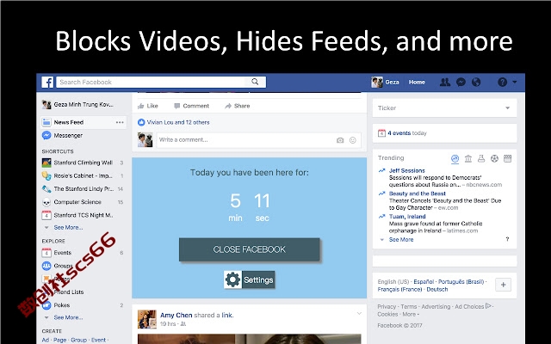Open the Settings button in timer panel
Viewport: 551px width, 344px height.
click(x=249, y=279)
